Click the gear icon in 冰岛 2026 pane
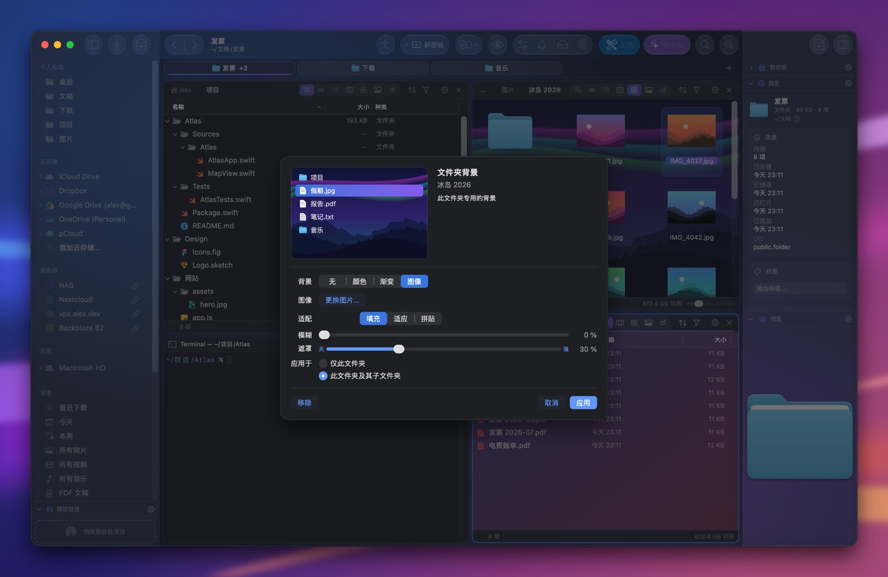 715,90
